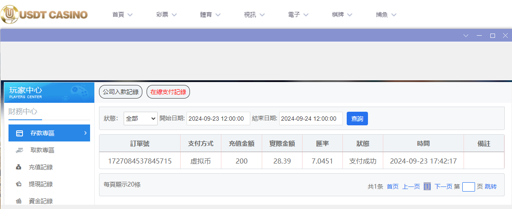
Task: Expand the chevron next to 捕魚
Action: [x=393, y=15]
